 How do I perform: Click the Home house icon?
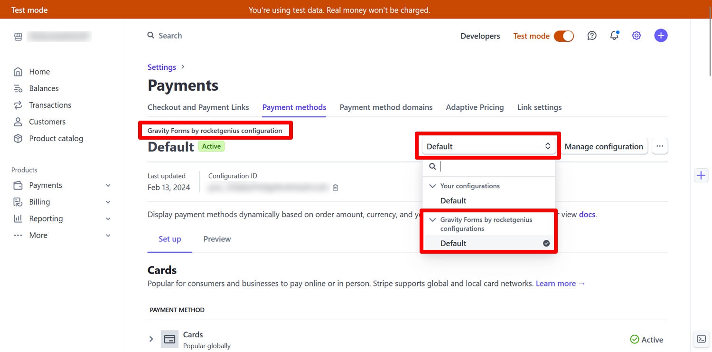point(18,72)
